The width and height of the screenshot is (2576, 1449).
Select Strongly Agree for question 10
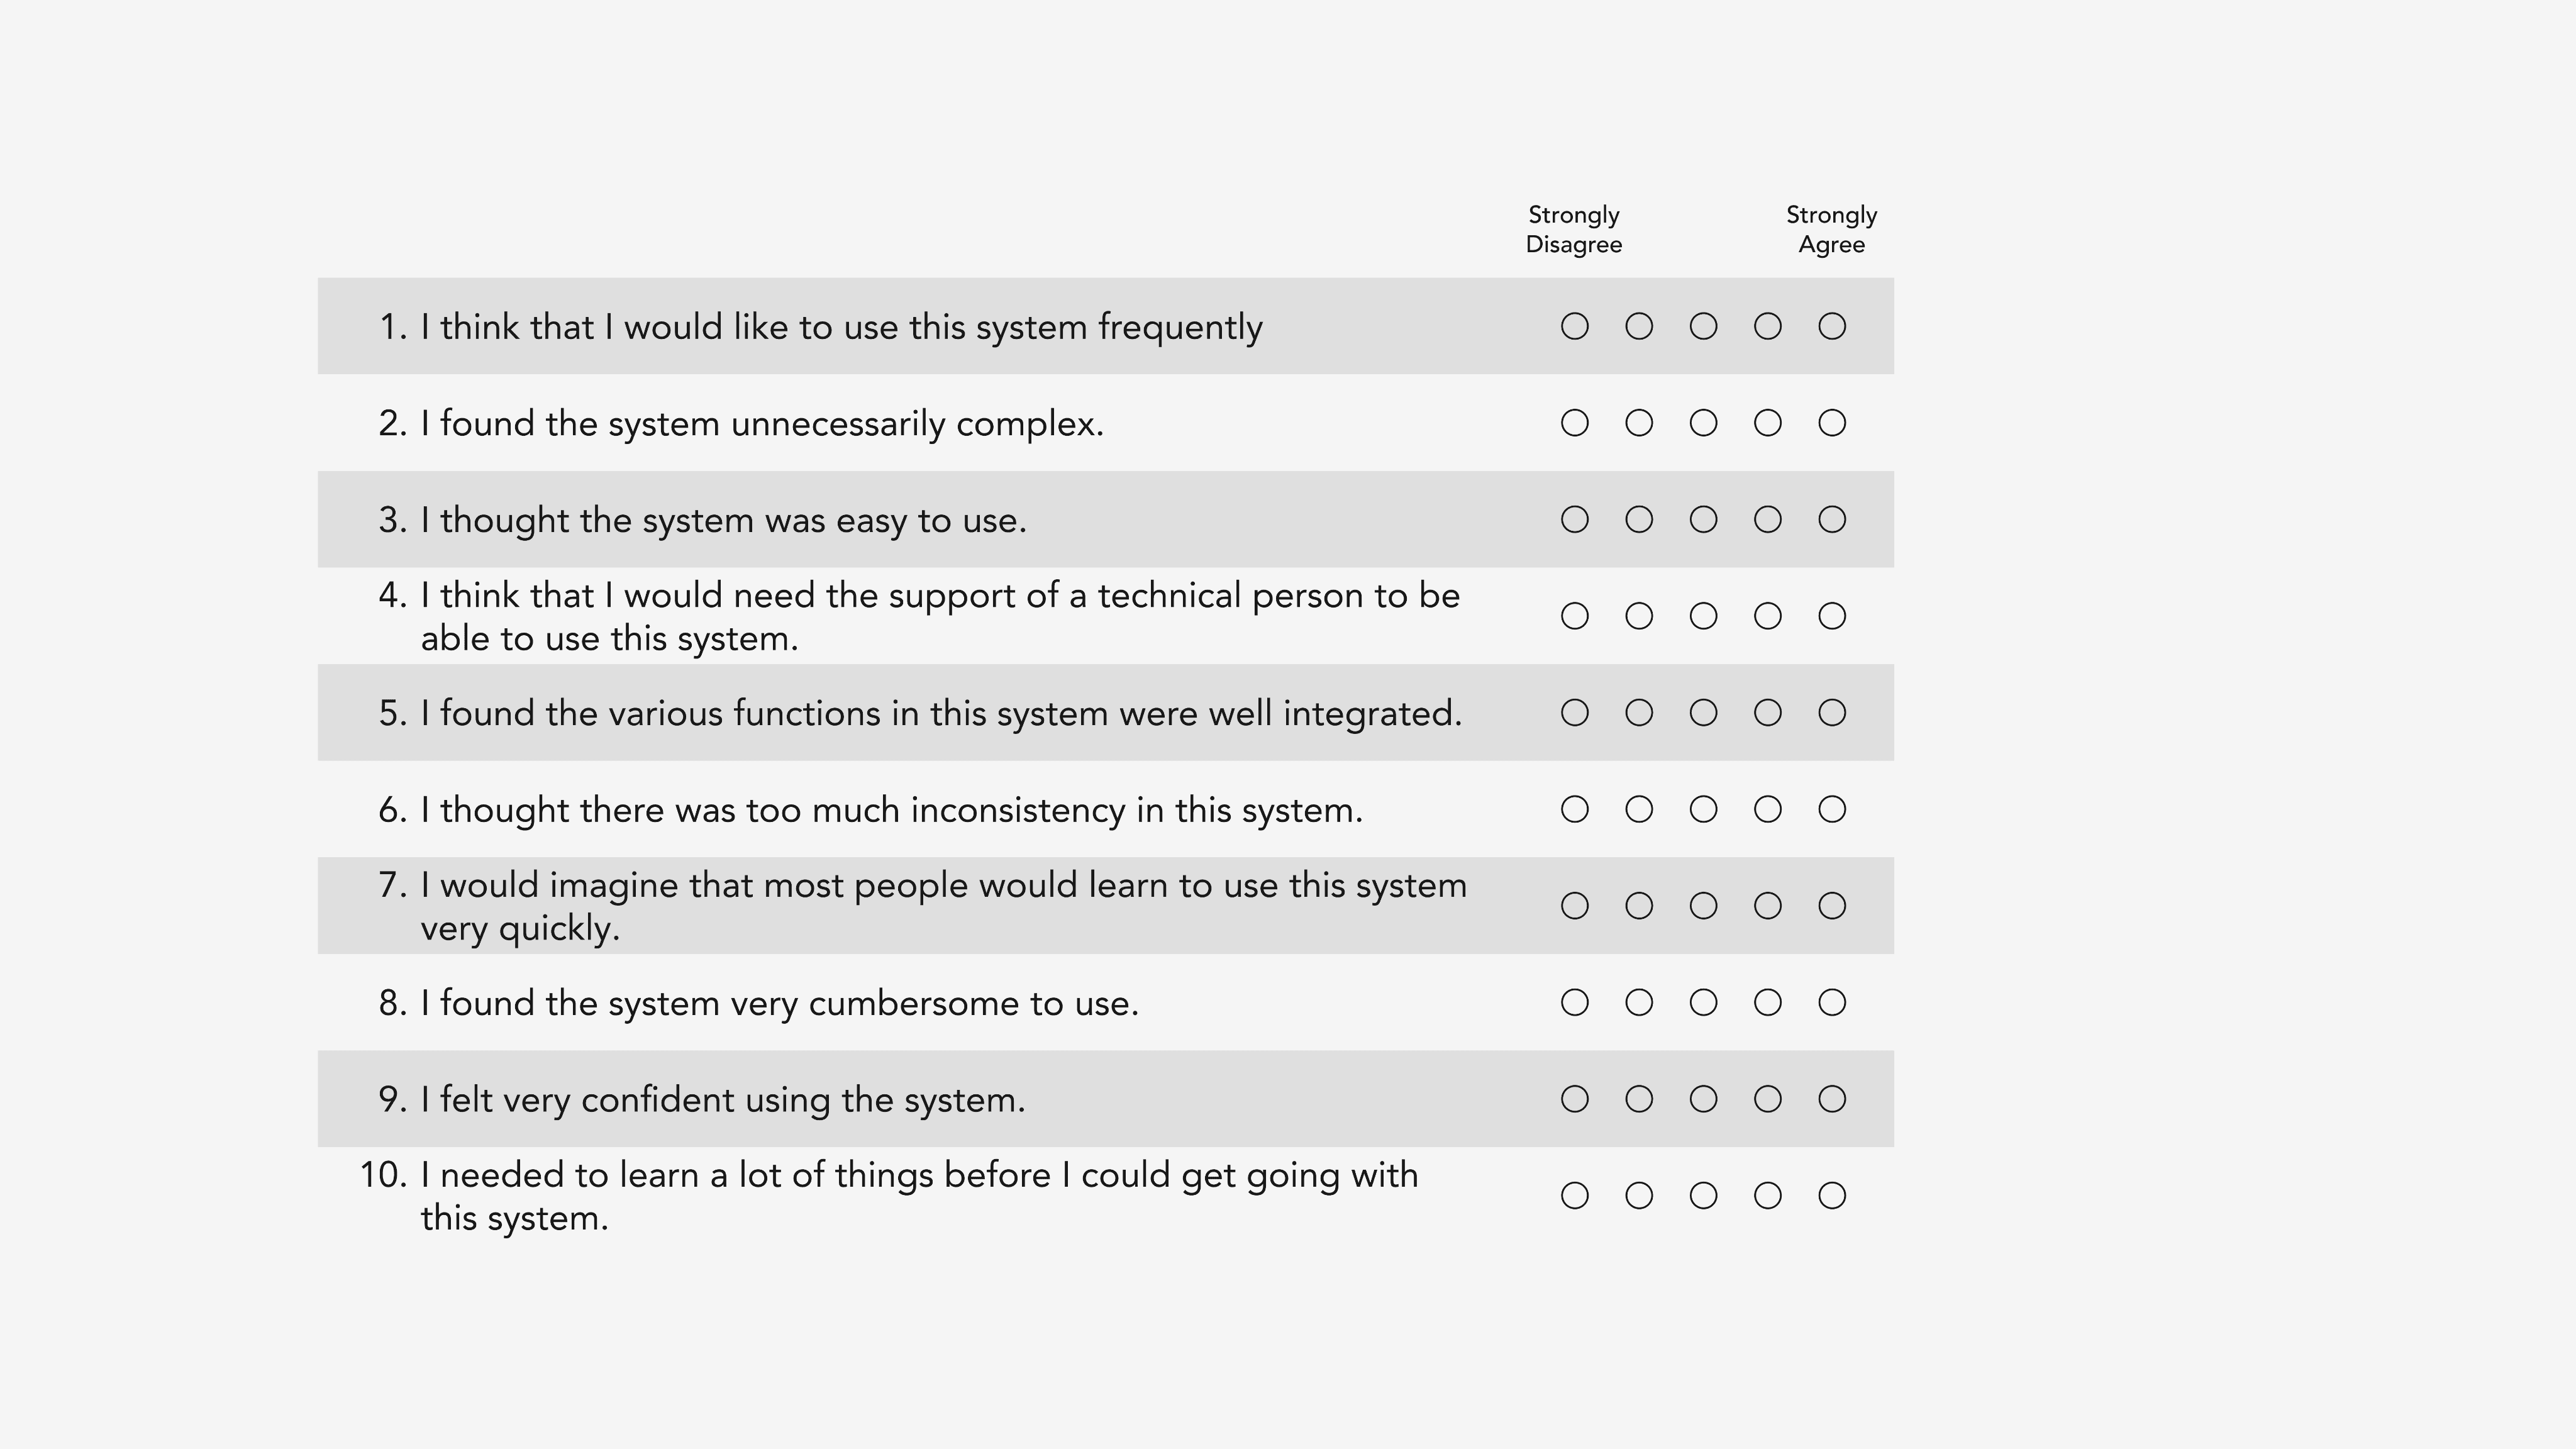1832,1196
